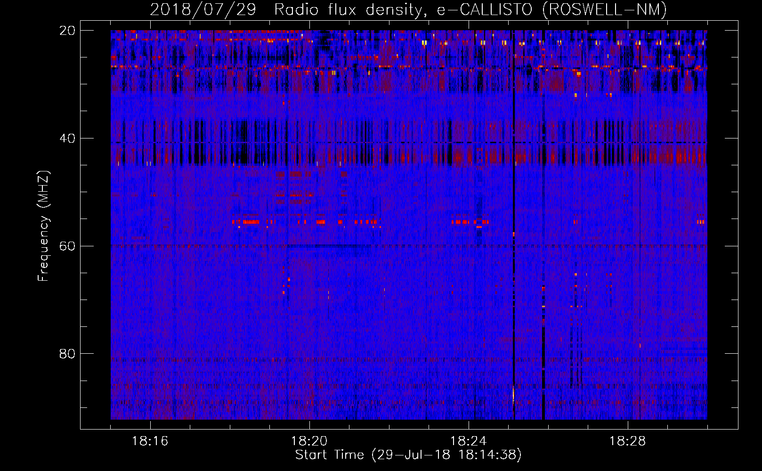Screen dimensions: 762x471
Task: Click the spectrogram plot area
Action: (x=409, y=225)
